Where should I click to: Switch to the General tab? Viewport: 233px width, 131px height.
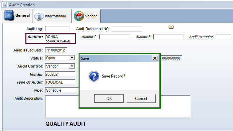(17, 16)
